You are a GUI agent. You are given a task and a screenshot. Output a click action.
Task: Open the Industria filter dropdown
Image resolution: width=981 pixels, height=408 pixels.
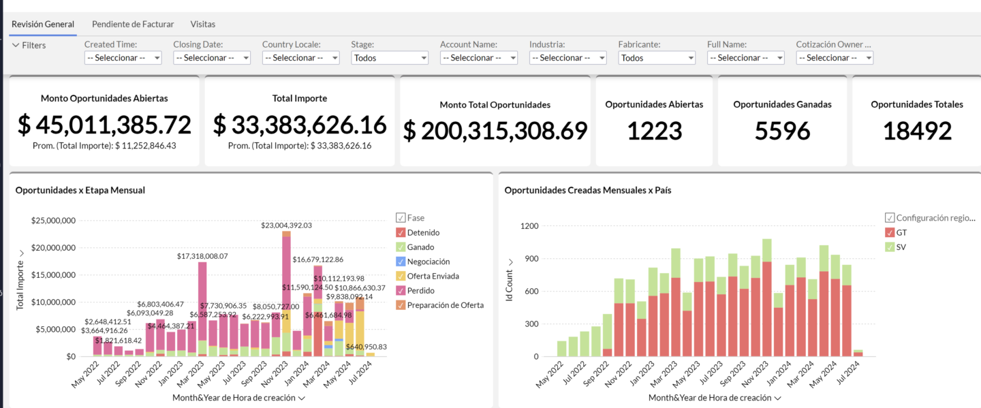click(567, 58)
